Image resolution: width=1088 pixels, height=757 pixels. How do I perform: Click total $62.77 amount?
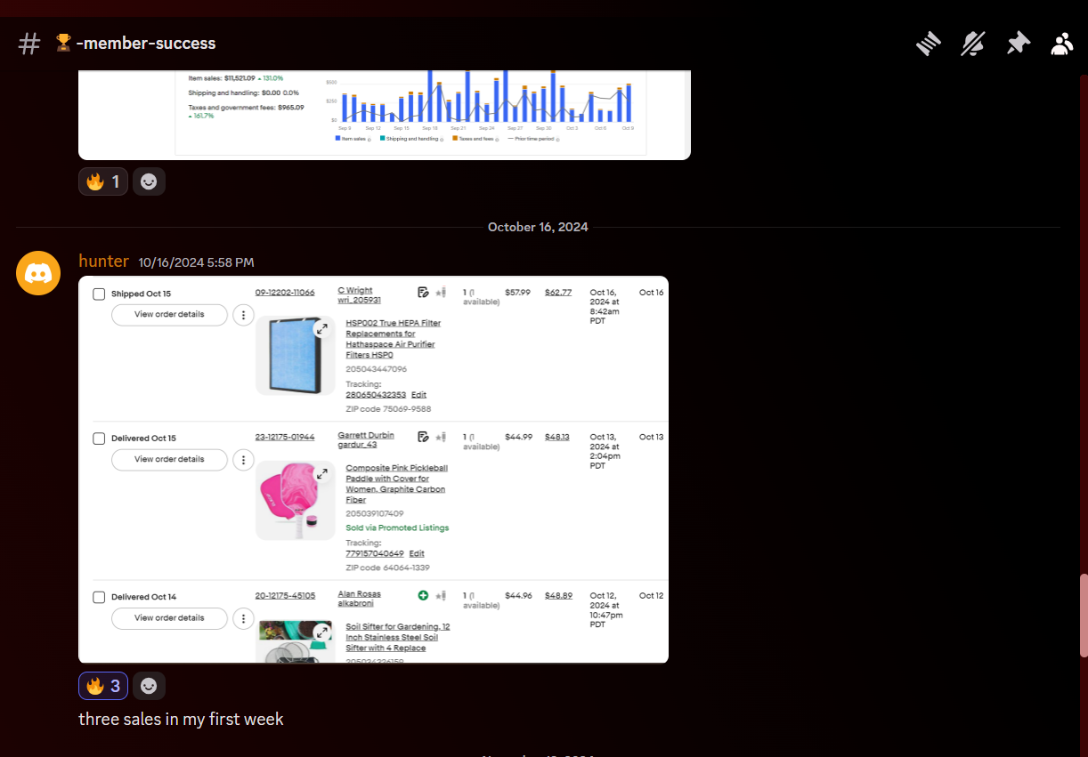pos(558,292)
